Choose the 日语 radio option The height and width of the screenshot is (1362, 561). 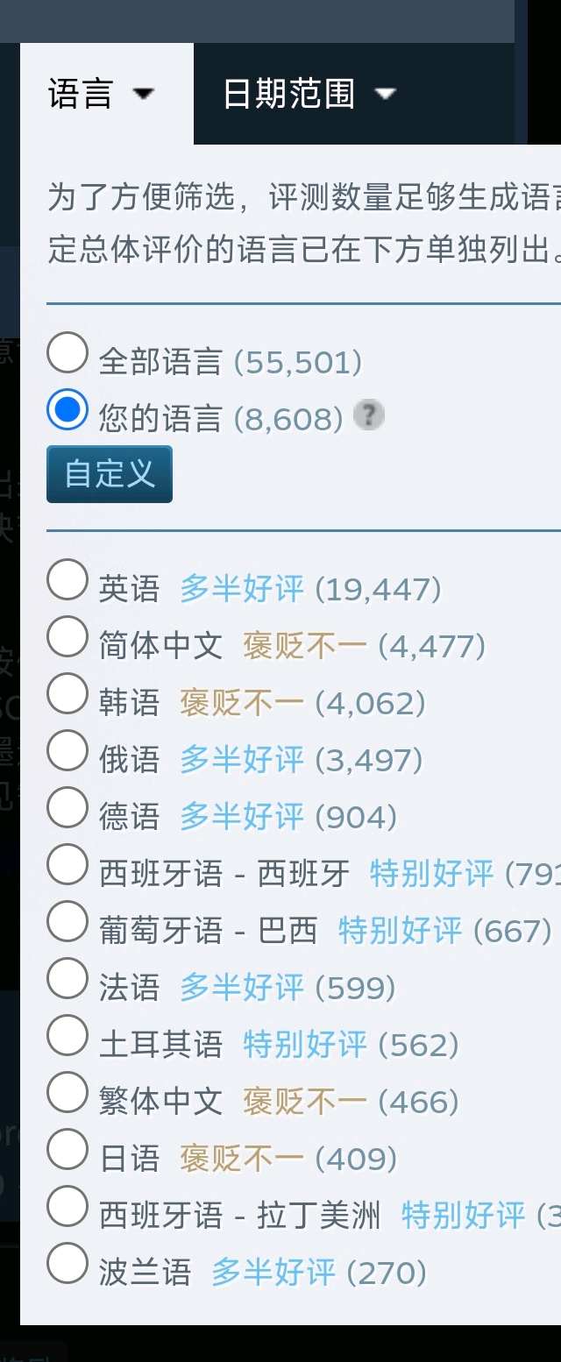(x=67, y=1150)
